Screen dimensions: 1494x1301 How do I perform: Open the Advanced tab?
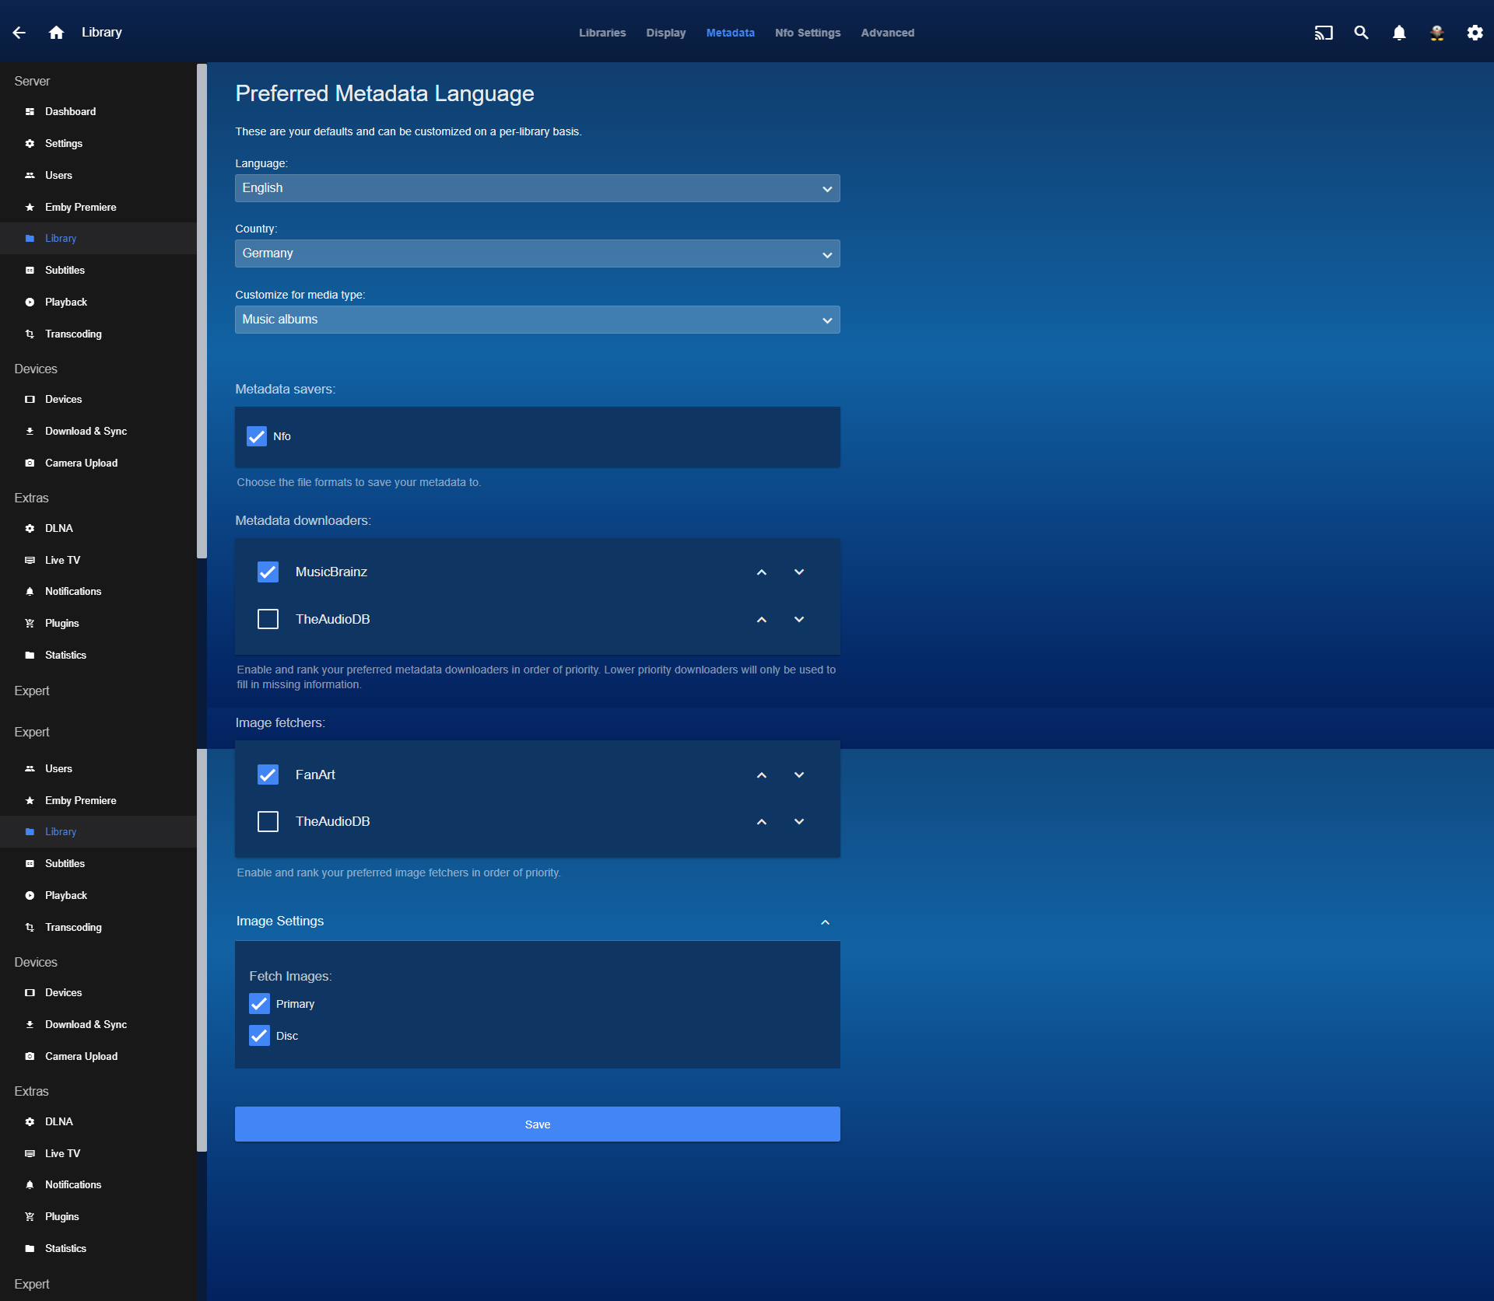887,33
